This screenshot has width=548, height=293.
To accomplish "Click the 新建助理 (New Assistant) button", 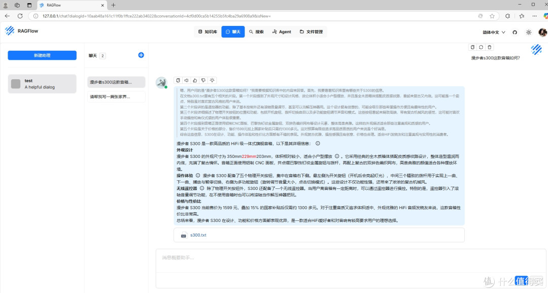I will pyautogui.click(x=42, y=55).
